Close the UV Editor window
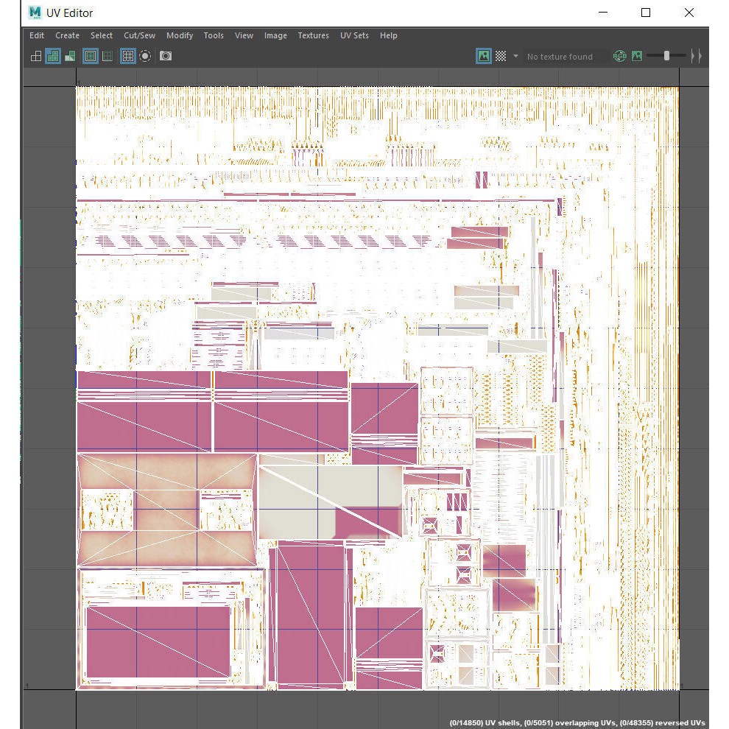Screen dimensions: 729x729 (x=689, y=13)
